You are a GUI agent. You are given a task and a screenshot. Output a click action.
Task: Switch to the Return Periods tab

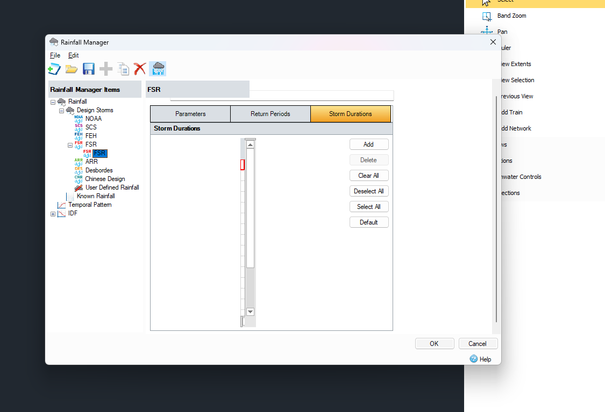point(270,113)
